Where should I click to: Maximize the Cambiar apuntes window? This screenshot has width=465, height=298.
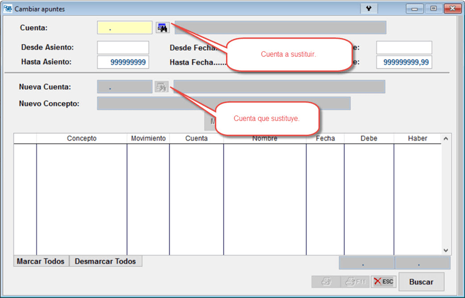[x=433, y=9]
